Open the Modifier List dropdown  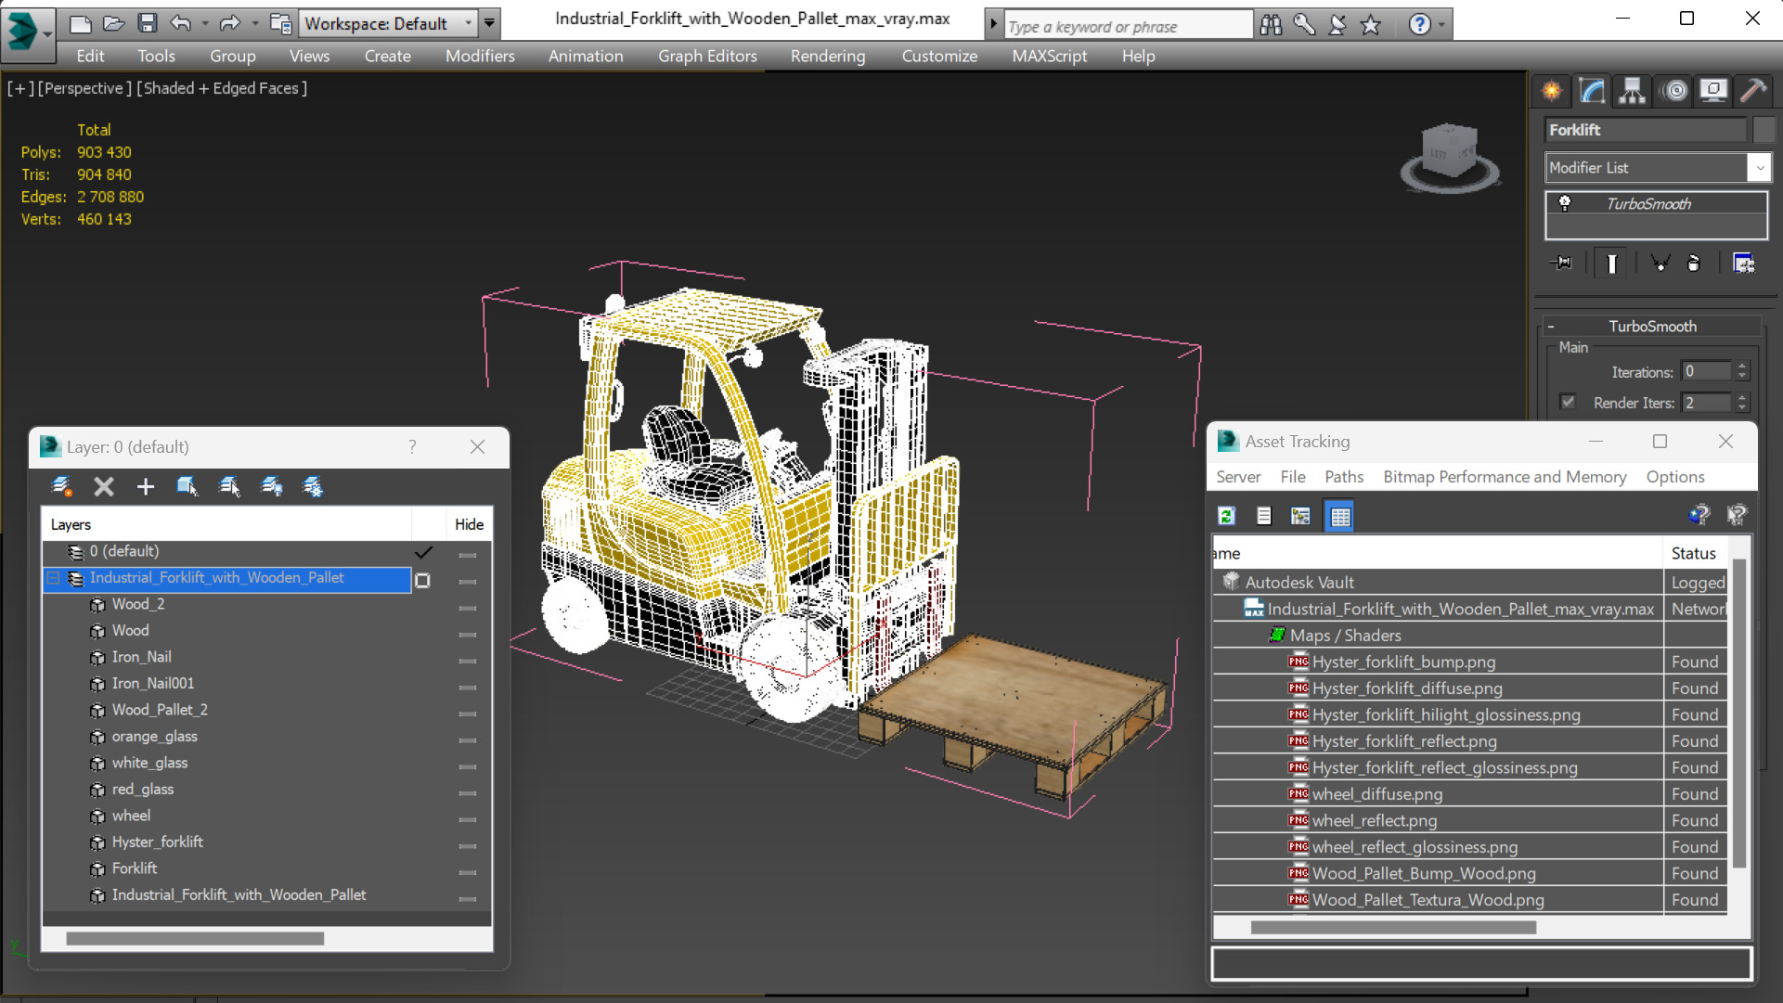click(x=1759, y=168)
